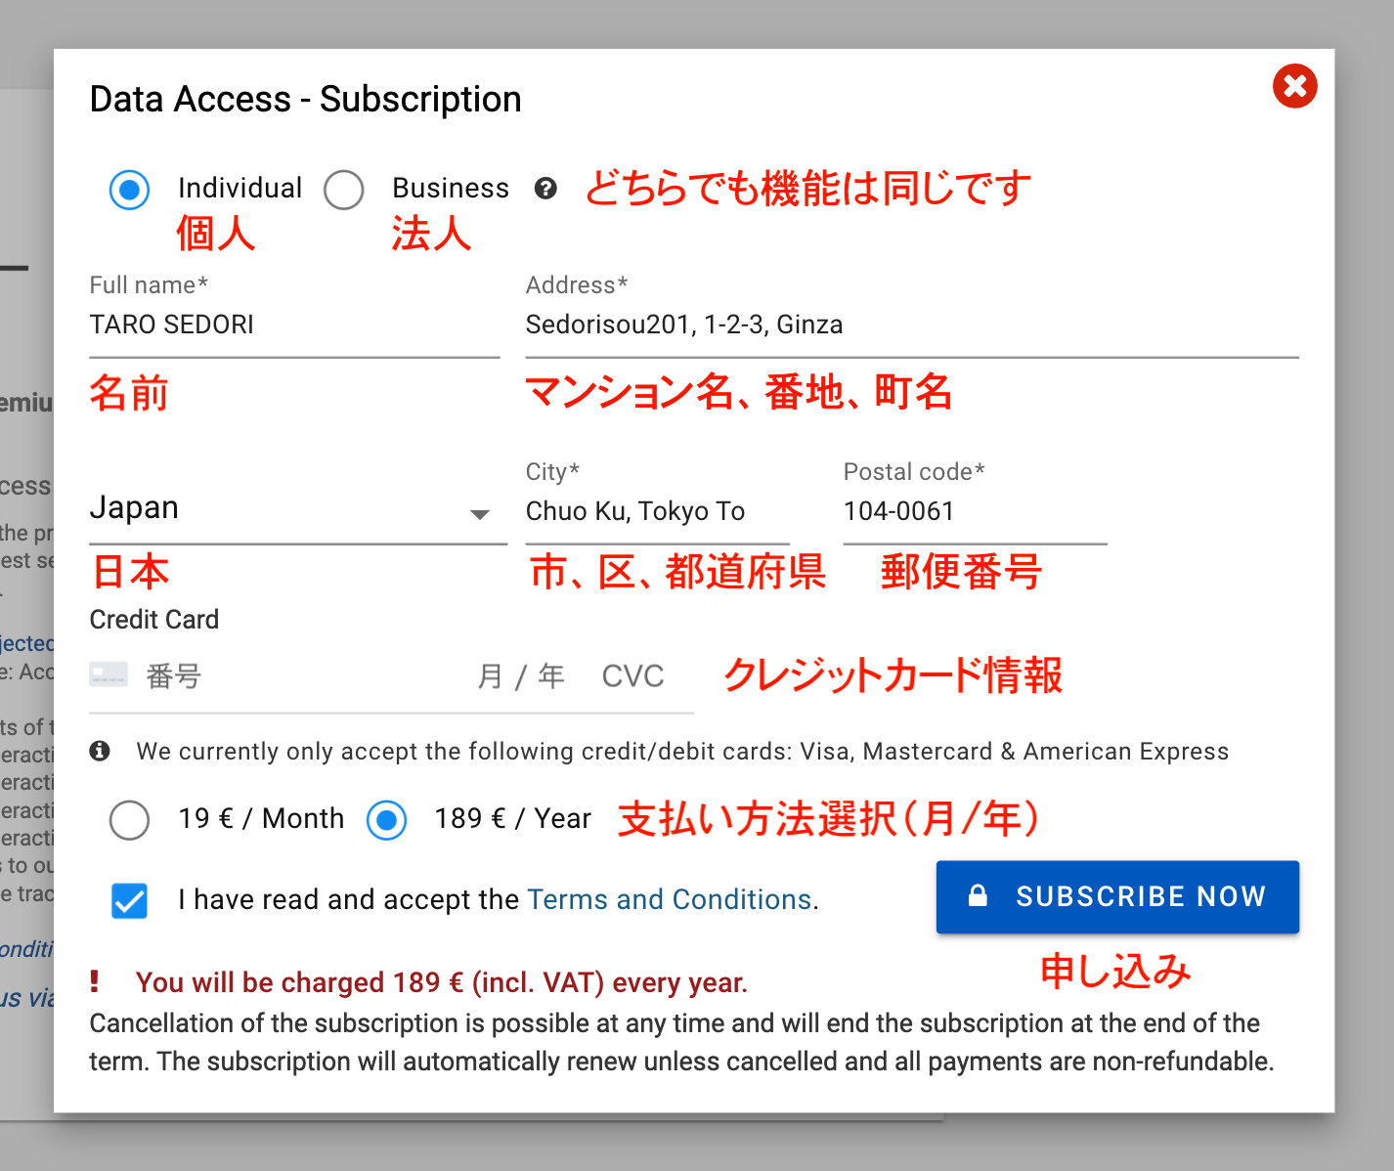The height and width of the screenshot is (1171, 1394).
Task: Click the red exclamation warning icon
Action: tap(95, 981)
